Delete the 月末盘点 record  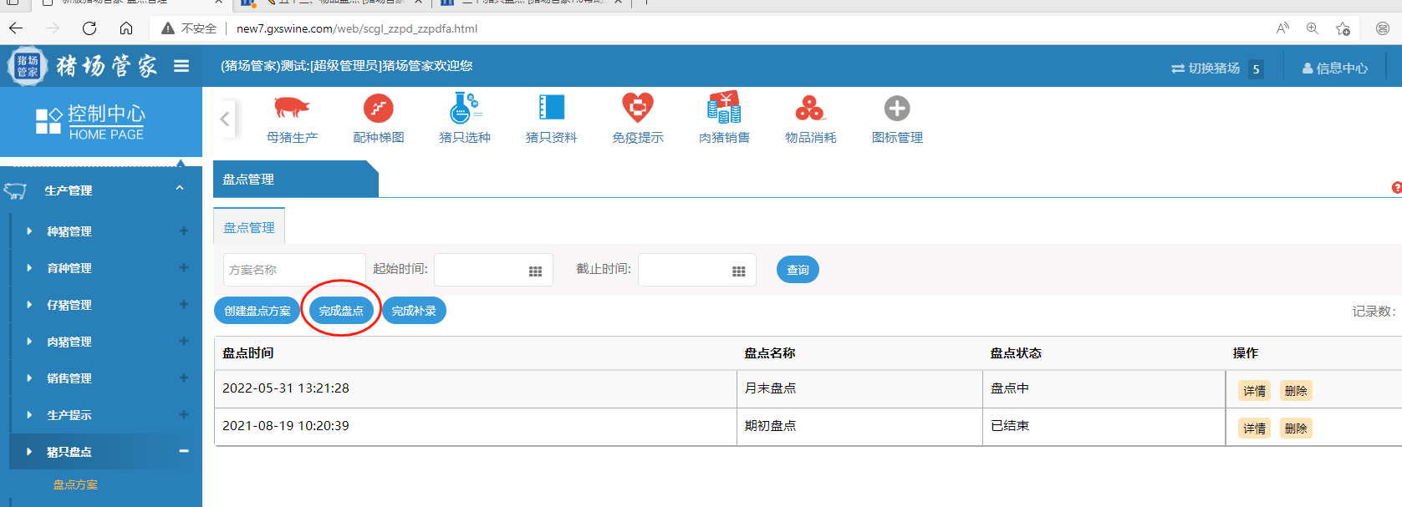[1296, 391]
